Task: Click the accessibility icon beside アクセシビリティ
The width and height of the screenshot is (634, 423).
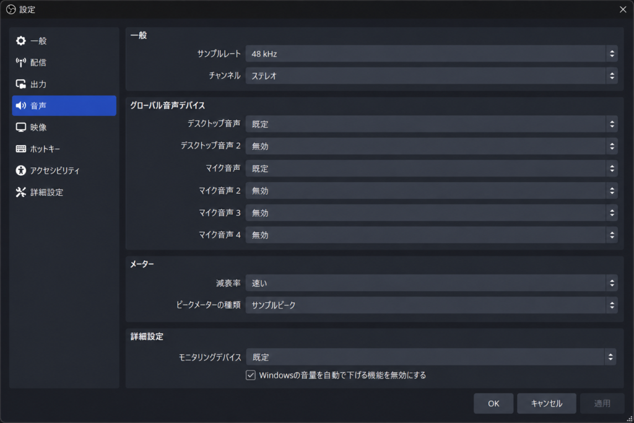Action: [20, 170]
